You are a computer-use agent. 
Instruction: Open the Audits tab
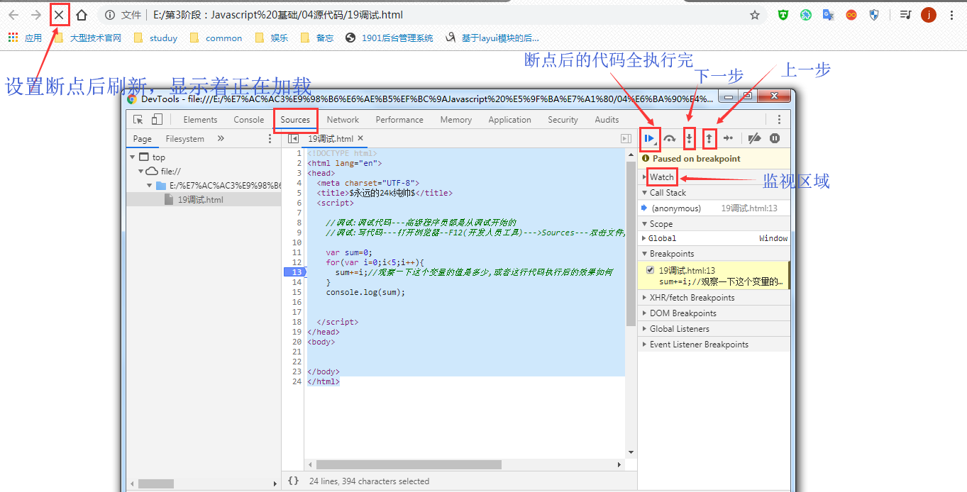607,120
